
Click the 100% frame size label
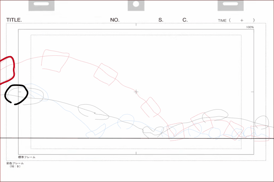(x=250, y=27)
